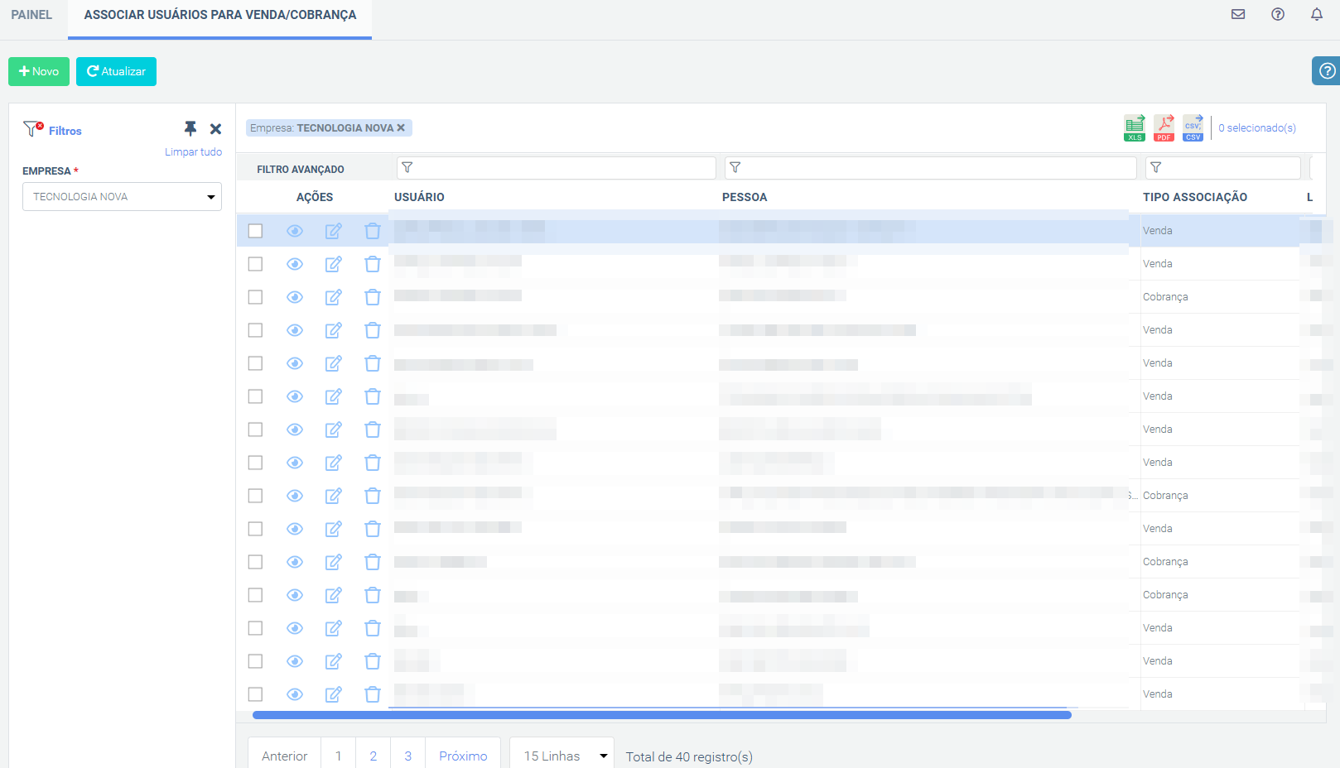Sort by the USUÁRIO column header
1340x768 pixels.
coord(419,197)
